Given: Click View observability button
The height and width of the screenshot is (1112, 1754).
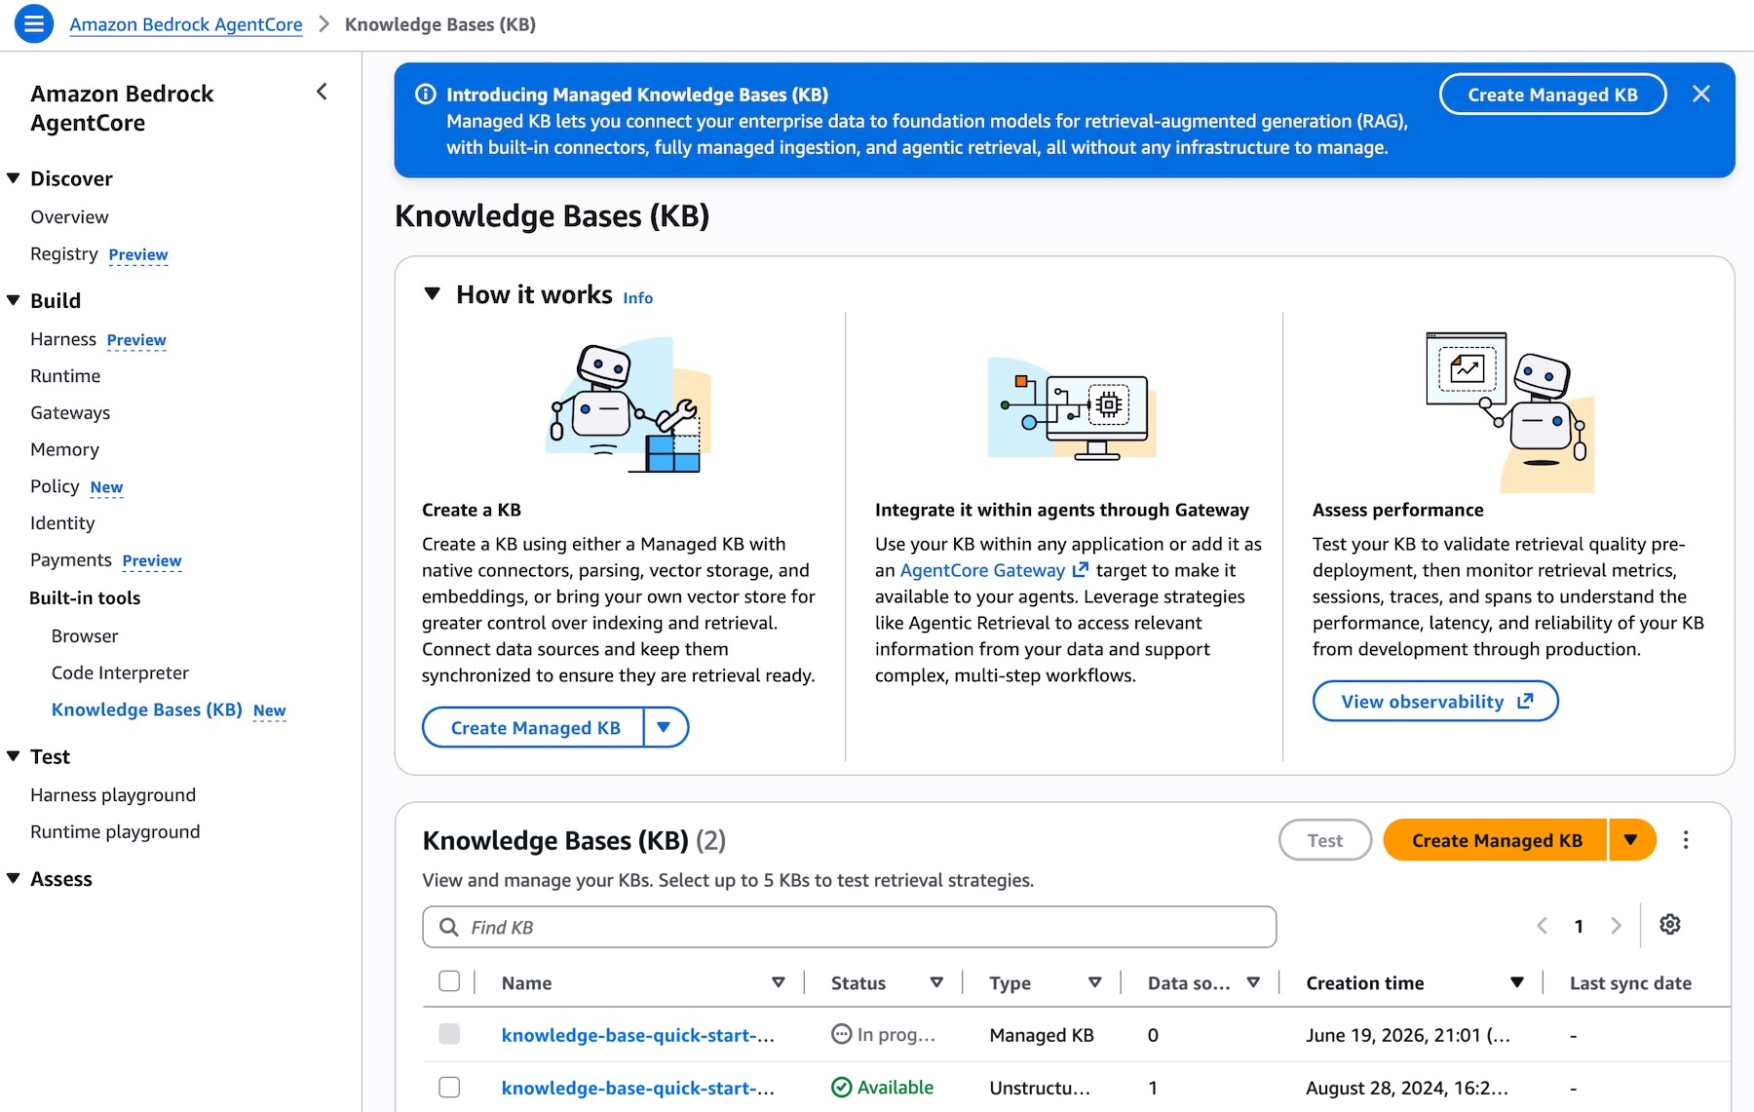Looking at the screenshot, I should point(1435,701).
